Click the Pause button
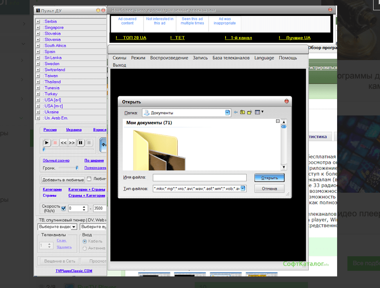Screen dimensions: 380x288 tap(81, 143)
